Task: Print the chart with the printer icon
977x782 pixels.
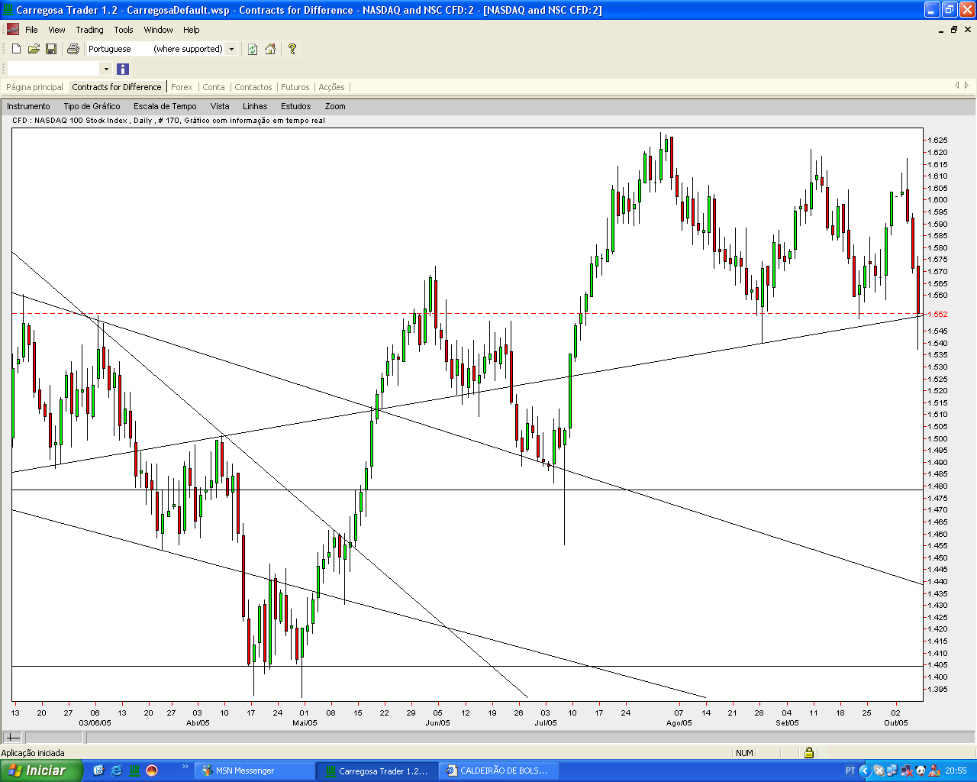Action: pyautogui.click(x=73, y=49)
